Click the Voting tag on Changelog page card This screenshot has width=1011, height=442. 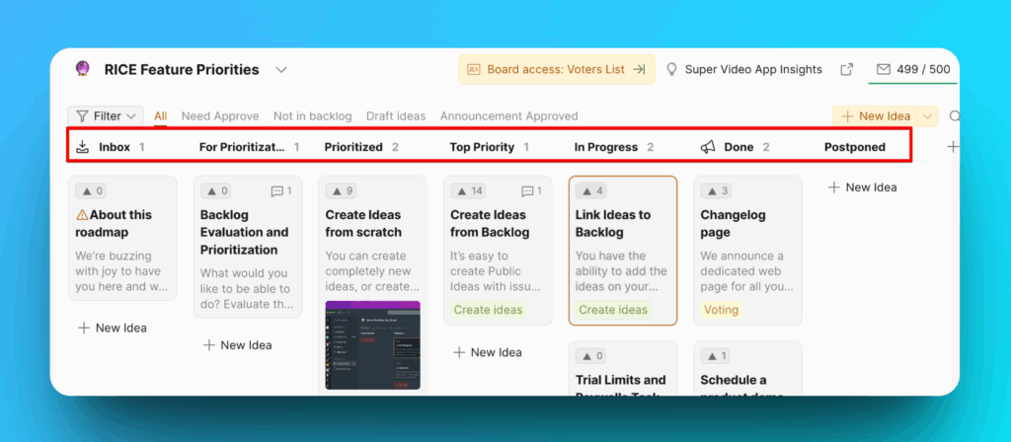(721, 310)
